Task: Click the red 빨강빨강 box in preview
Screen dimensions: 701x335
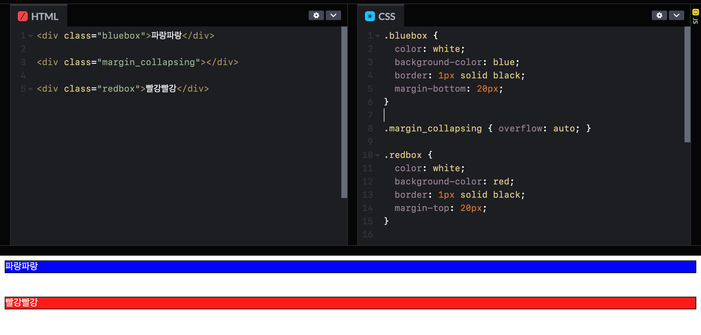Action: [350, 303]
